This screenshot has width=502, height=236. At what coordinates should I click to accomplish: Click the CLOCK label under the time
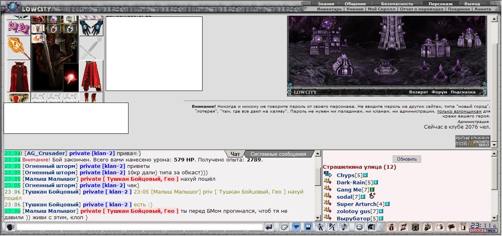476,230
